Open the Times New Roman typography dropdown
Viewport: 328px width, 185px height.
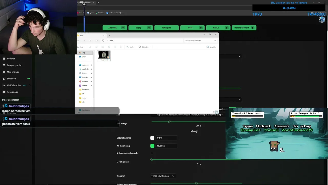[x=163, y=176]
